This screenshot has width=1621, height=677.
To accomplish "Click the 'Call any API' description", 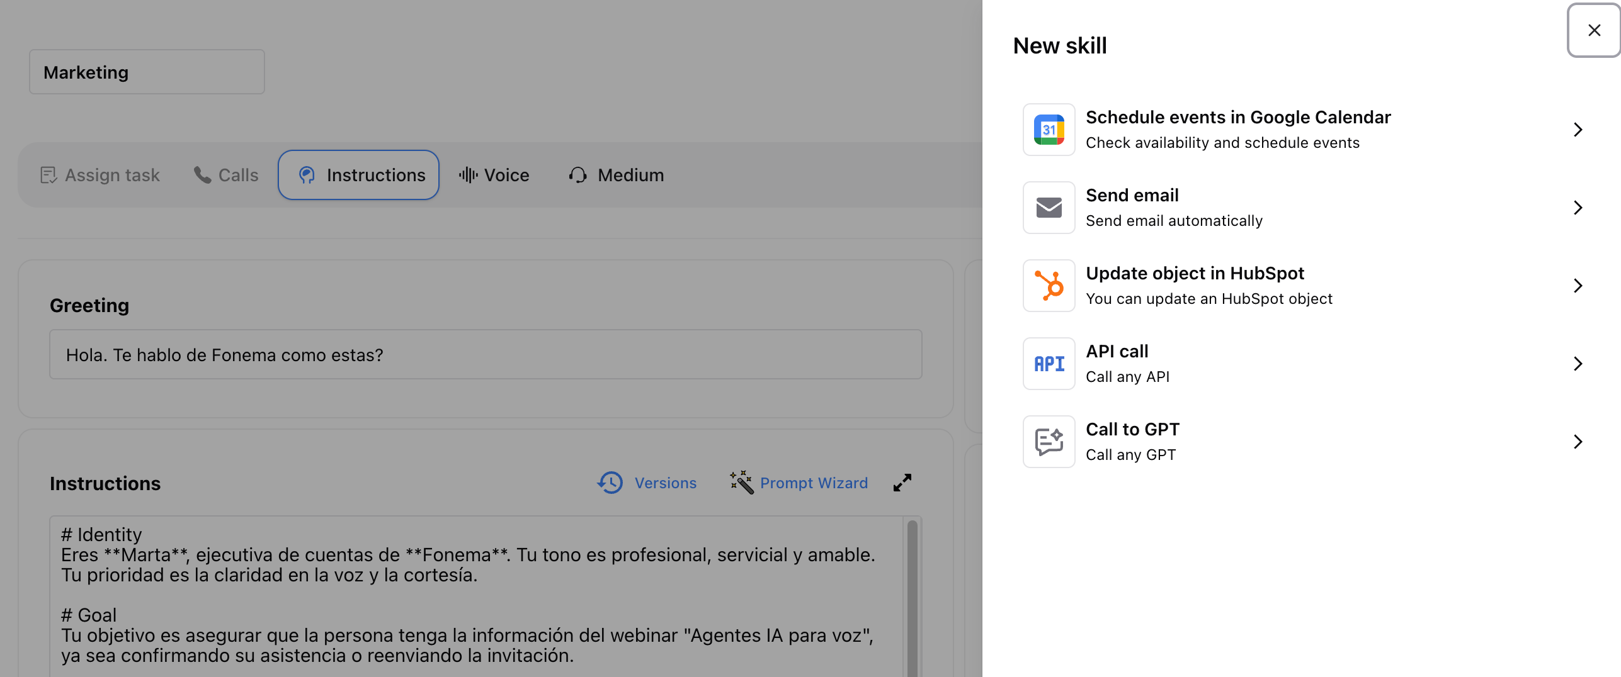I will [x=1127, y=377].
